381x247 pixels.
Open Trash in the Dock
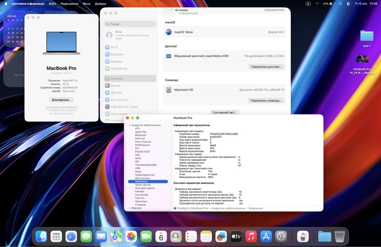340,237
